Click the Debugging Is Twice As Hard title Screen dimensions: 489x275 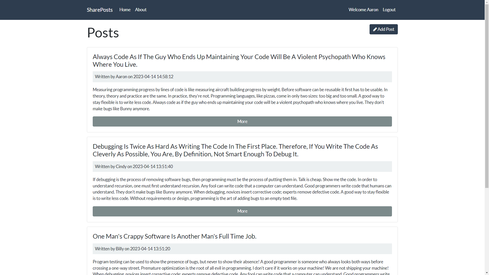[235, 150]
